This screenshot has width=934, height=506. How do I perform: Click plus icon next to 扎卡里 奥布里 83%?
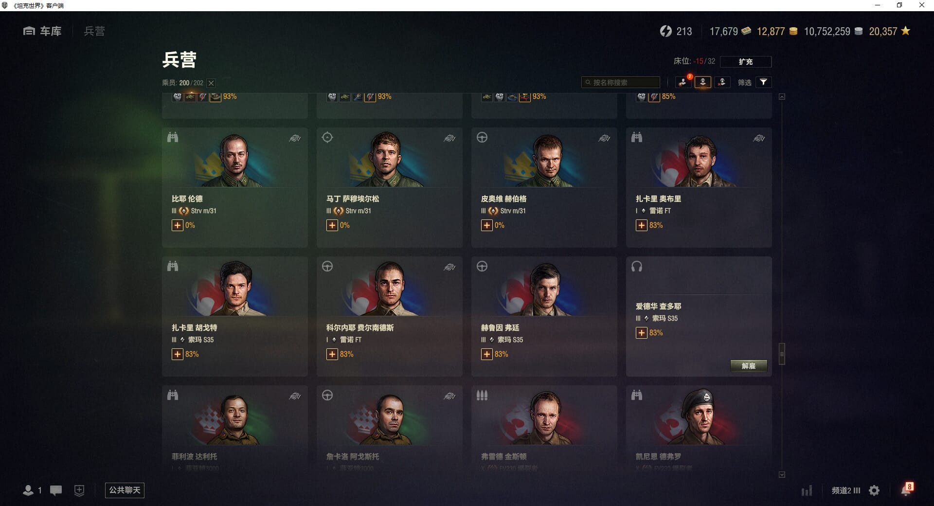[641, 225]
